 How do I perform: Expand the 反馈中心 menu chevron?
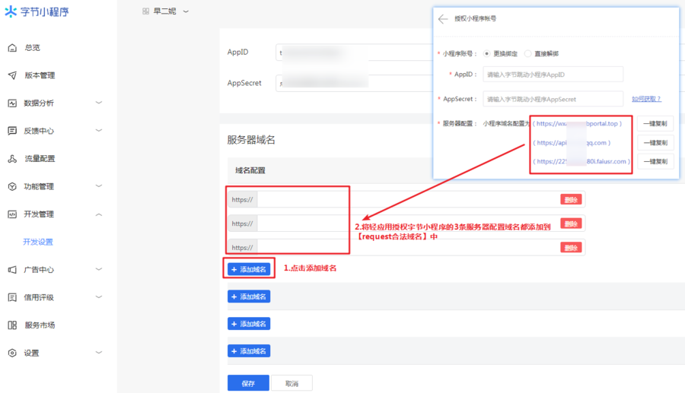(99, 131)
